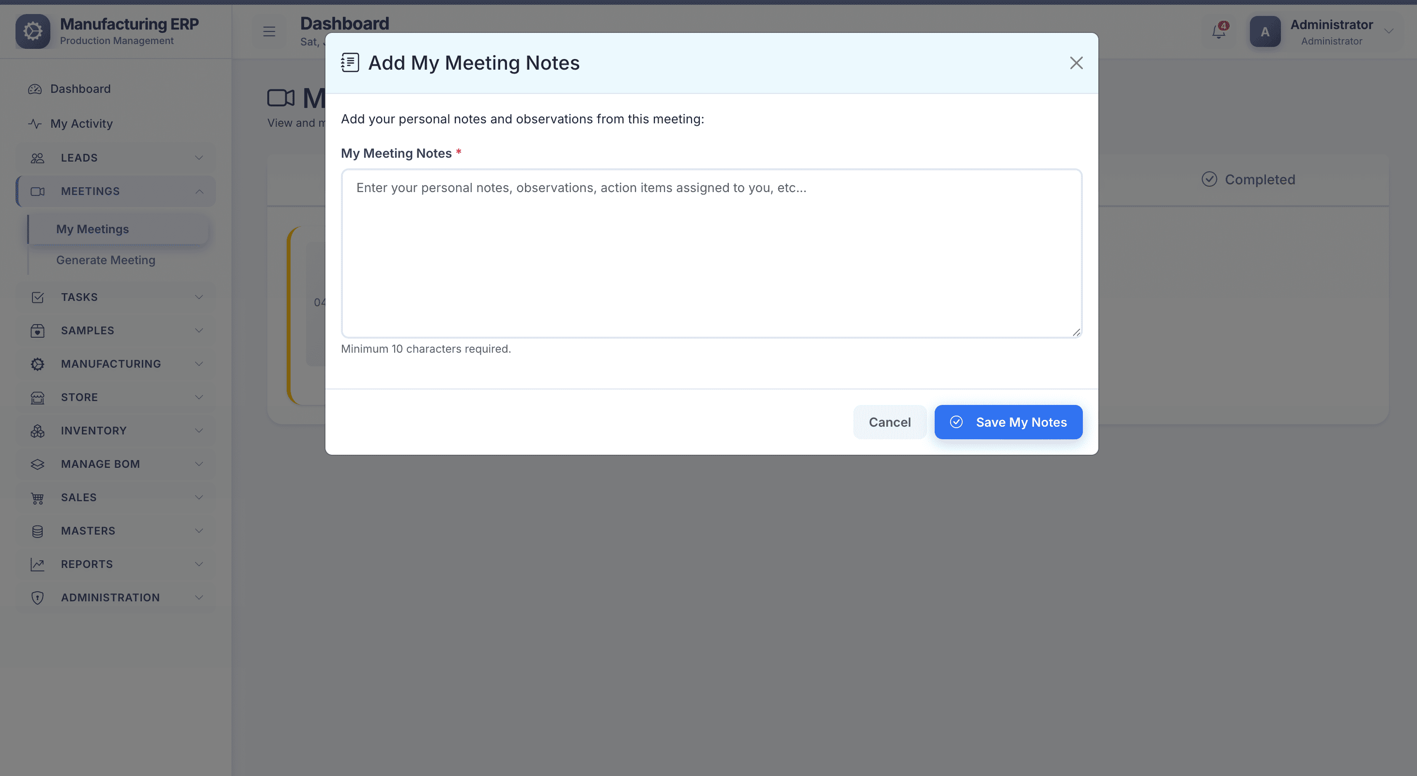Click the Administration shield icon
The height and width of the screenshot is (776, 1417).
[37, 598]
